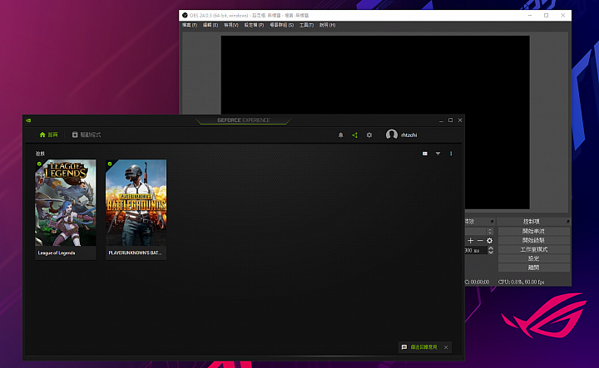
Task: Open the OBS 說明(H) help menu
Action: (x=328, y=25)
